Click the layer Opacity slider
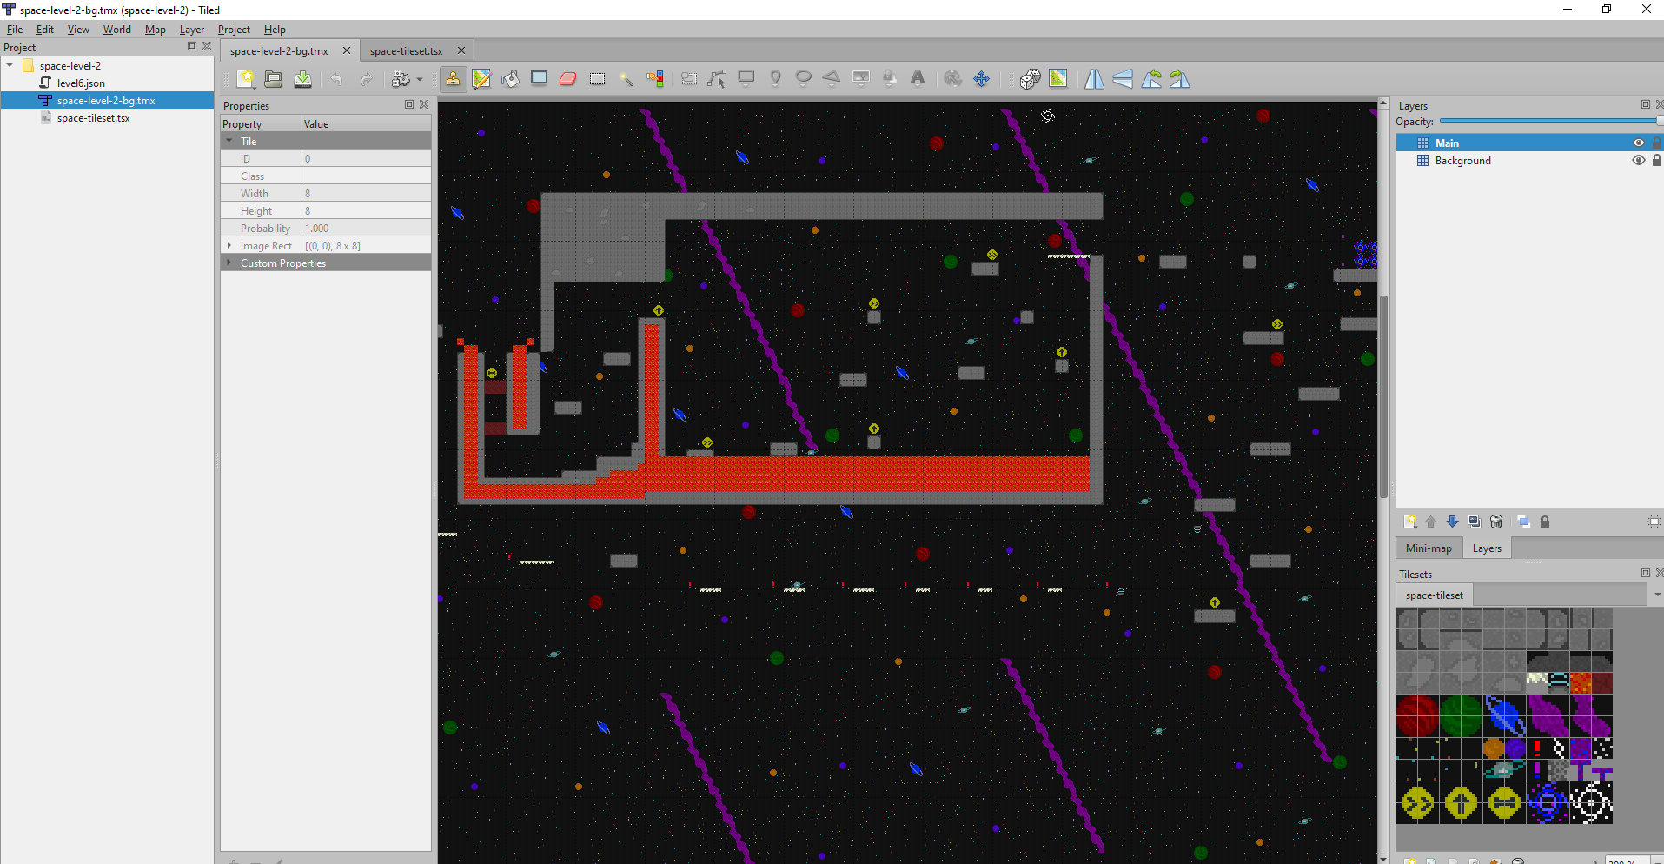 point(1547,122)
